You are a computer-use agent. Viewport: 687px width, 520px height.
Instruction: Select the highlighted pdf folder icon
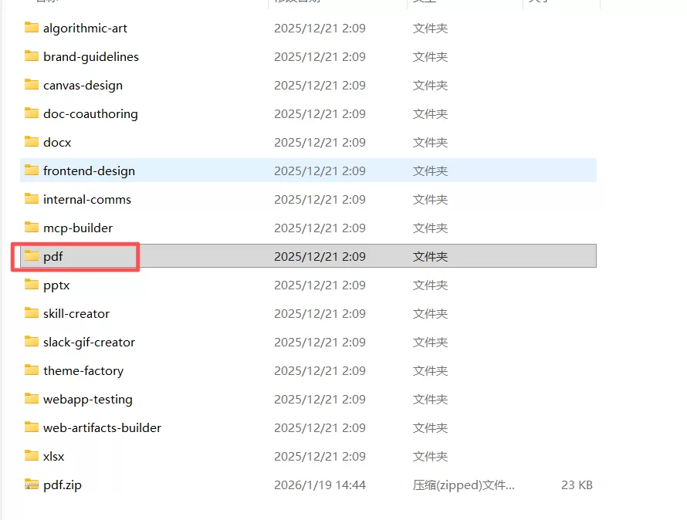click(31, 256)
